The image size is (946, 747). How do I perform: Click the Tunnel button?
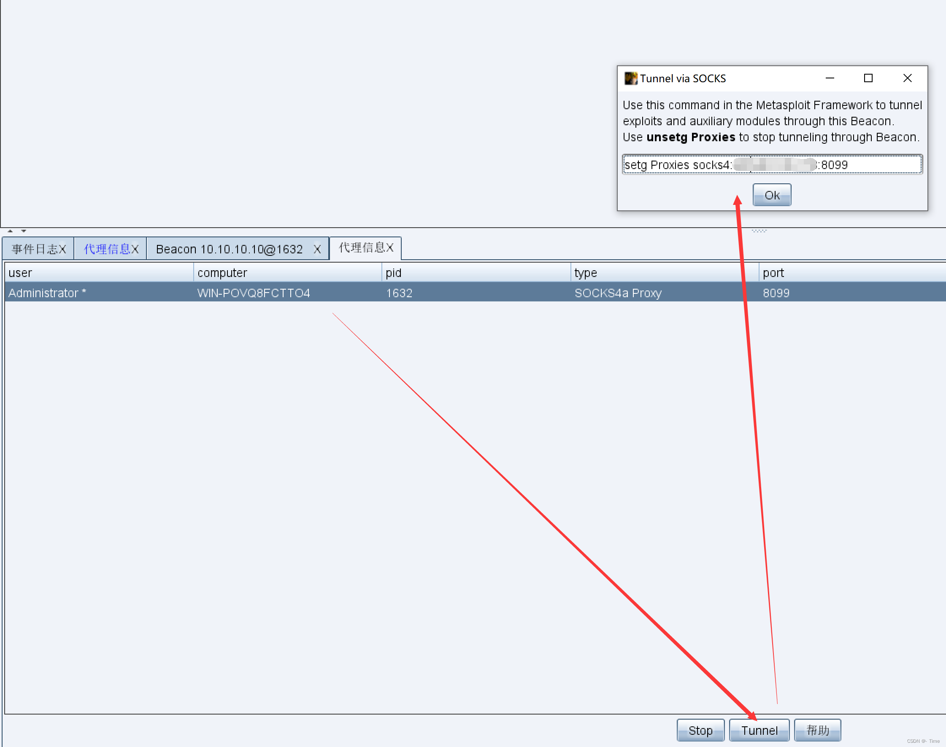(759, 731)
